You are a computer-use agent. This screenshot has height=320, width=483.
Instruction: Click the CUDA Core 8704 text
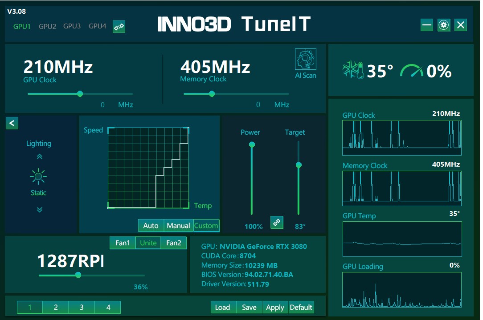pyautogui.click(x=228, y=256)
